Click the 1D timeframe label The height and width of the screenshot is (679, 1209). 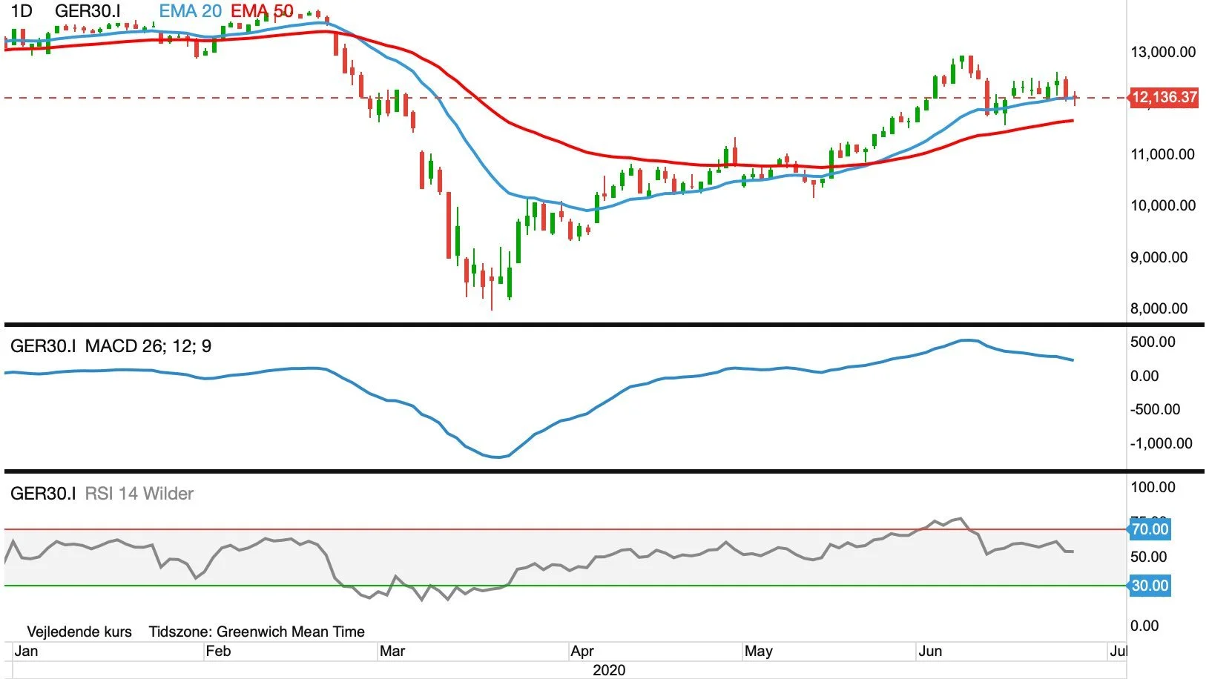point(22,11)
